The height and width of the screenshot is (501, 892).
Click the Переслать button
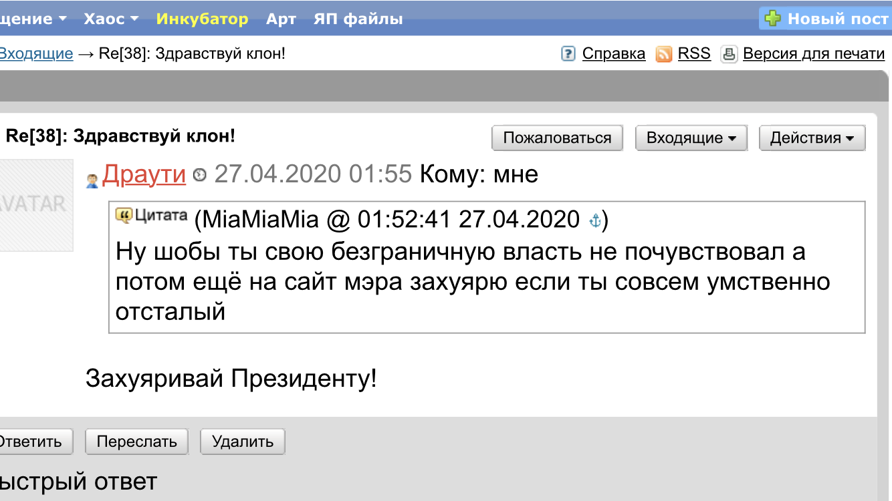coord(136,442)
